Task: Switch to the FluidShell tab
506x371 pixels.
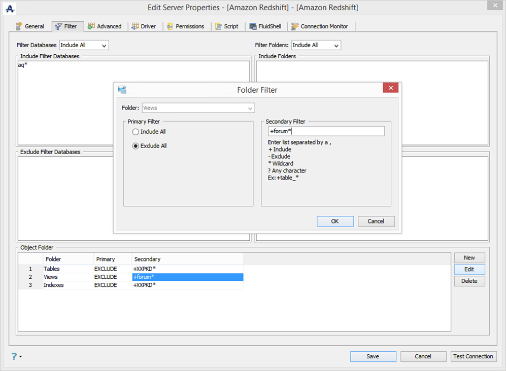Action: pos(265,26)
